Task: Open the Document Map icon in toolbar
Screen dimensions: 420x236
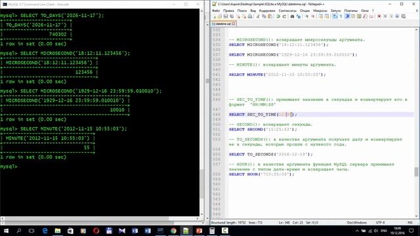Action: (359, 16)
